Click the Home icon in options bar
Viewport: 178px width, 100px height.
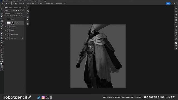click(3, 4)
